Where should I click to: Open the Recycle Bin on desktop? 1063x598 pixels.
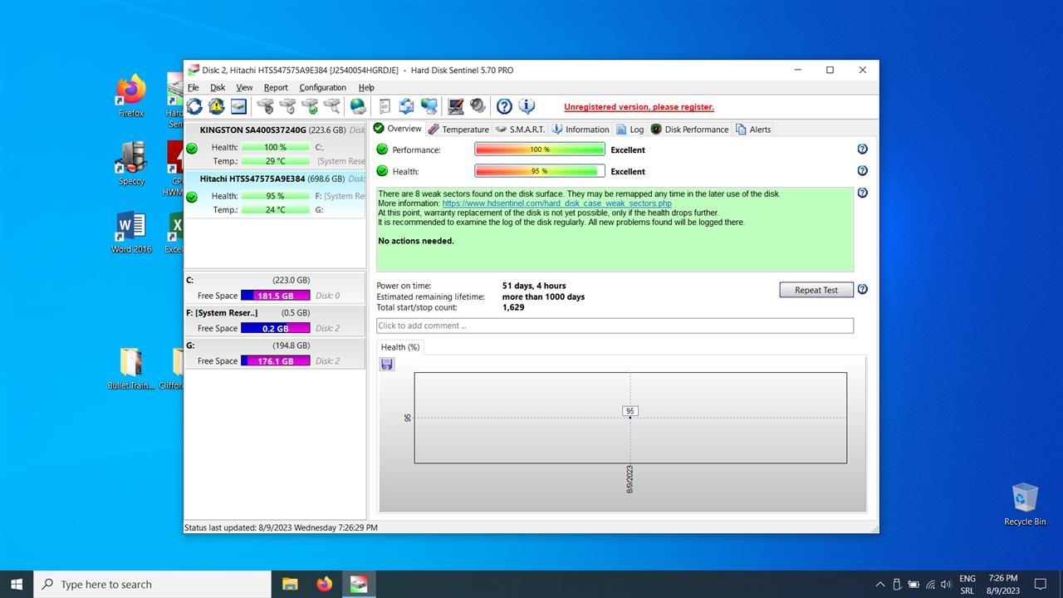pyautogui.click(x=1025, y=504)
